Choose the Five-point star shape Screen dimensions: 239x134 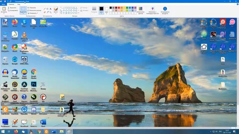point(66,13)
